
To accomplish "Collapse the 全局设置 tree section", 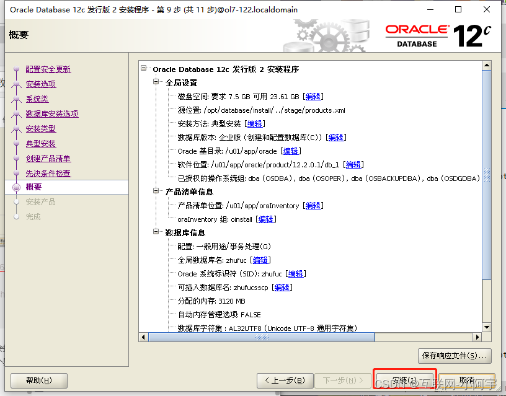I will (x=156, y=82).
